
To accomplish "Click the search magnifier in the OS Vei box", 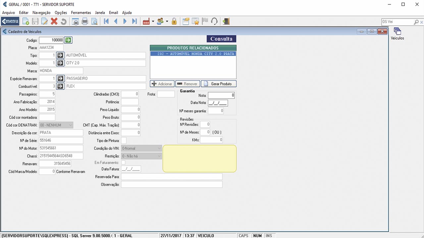I will coord(416,22).
